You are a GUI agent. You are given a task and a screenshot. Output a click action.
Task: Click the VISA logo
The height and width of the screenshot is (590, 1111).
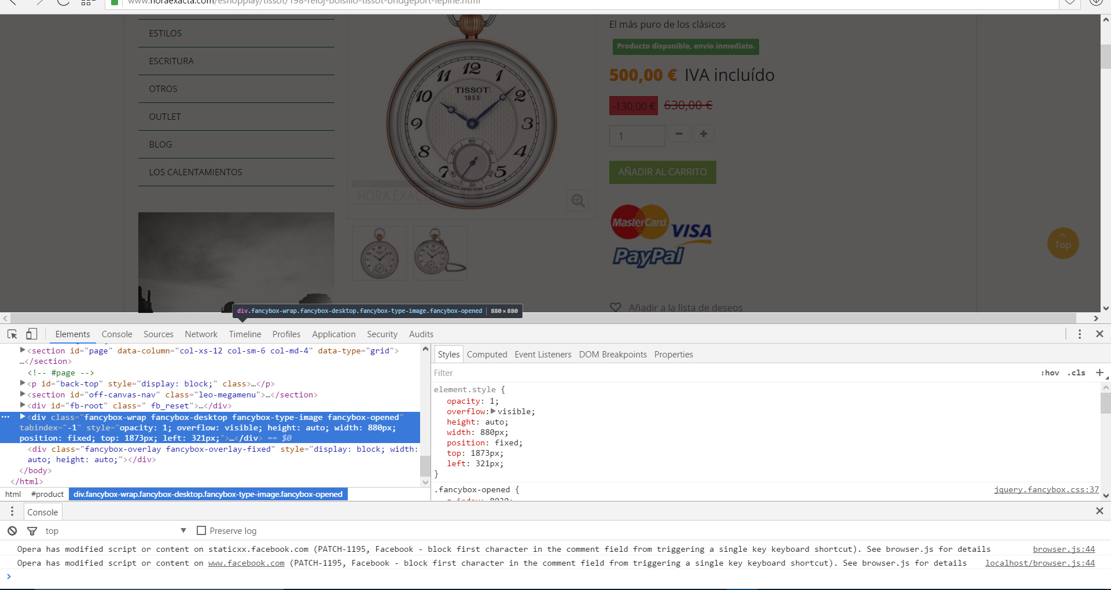[691, 231]
